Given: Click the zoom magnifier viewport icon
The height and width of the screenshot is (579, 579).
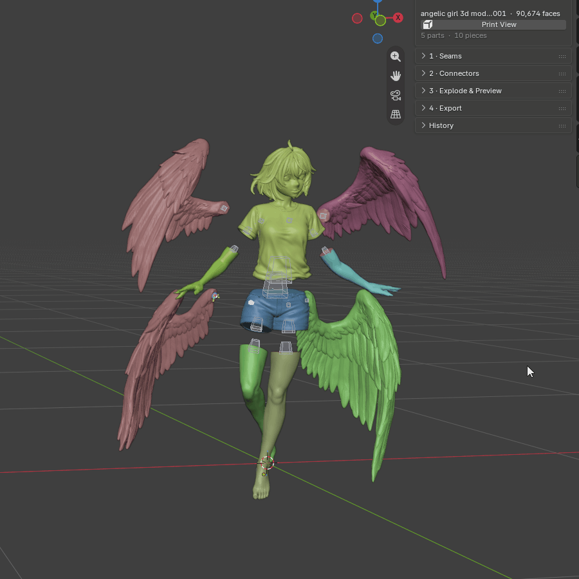Looking at the screenshot, I should [396, 57].
